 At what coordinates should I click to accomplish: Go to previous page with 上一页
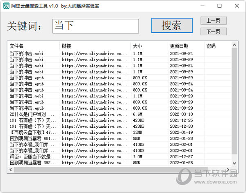213,21
